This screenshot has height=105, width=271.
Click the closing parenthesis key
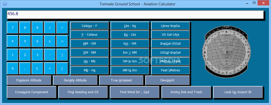pos(62,55)
